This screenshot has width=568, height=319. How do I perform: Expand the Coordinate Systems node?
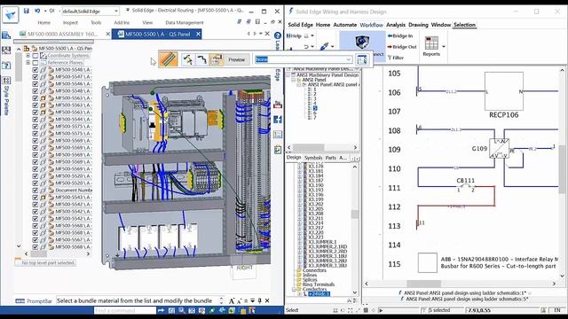click(28, 56)
